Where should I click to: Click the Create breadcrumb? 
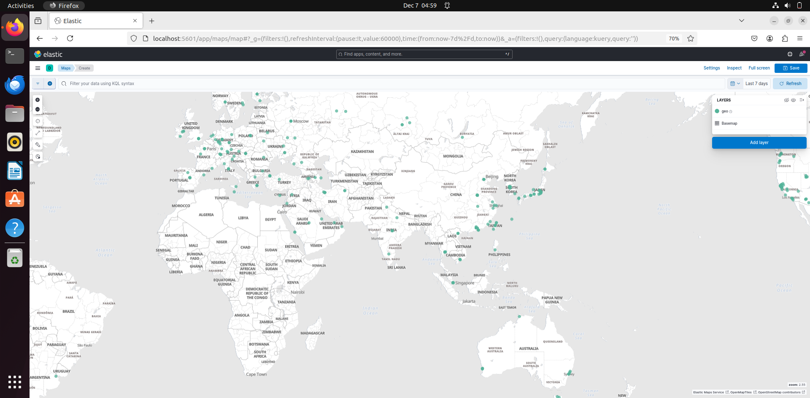tap(84, 68)
